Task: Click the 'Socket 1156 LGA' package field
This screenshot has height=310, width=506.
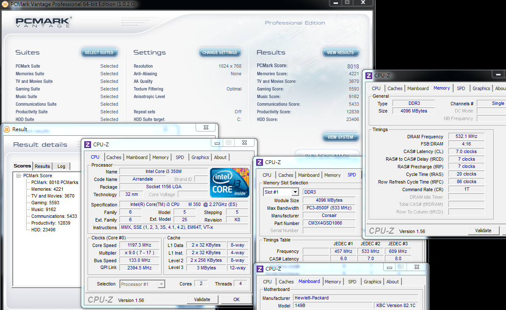Action: point(163,187)
